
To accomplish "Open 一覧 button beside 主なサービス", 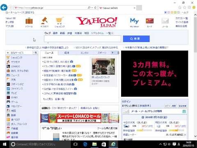I will tap(35, 53).
